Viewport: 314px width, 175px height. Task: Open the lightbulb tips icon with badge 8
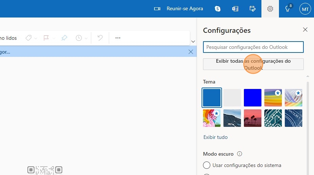click(288, 9)
